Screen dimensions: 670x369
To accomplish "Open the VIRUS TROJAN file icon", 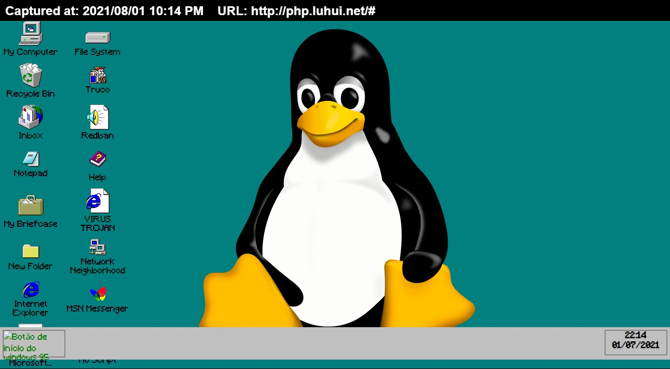I will (97, 201).
